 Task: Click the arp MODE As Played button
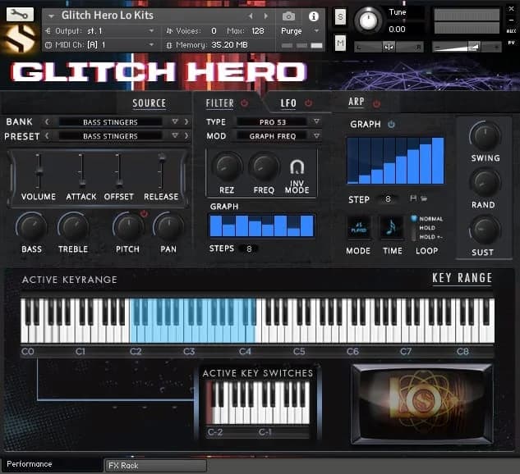tap(358, 227)
